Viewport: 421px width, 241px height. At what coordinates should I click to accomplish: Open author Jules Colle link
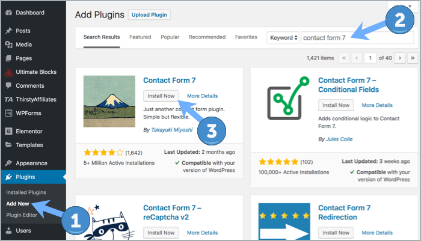tap(339, 139)
